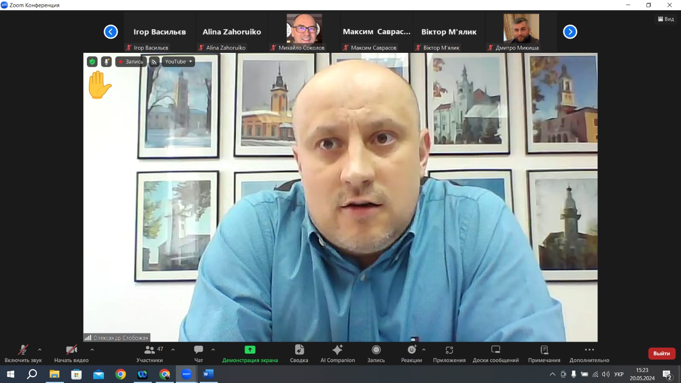
Task: Expand arrow next to Реакции
Action: point(424,350)
